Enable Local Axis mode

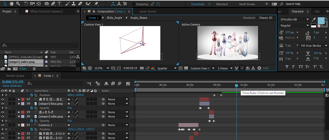pyautogui.click(x=113, y=4)
